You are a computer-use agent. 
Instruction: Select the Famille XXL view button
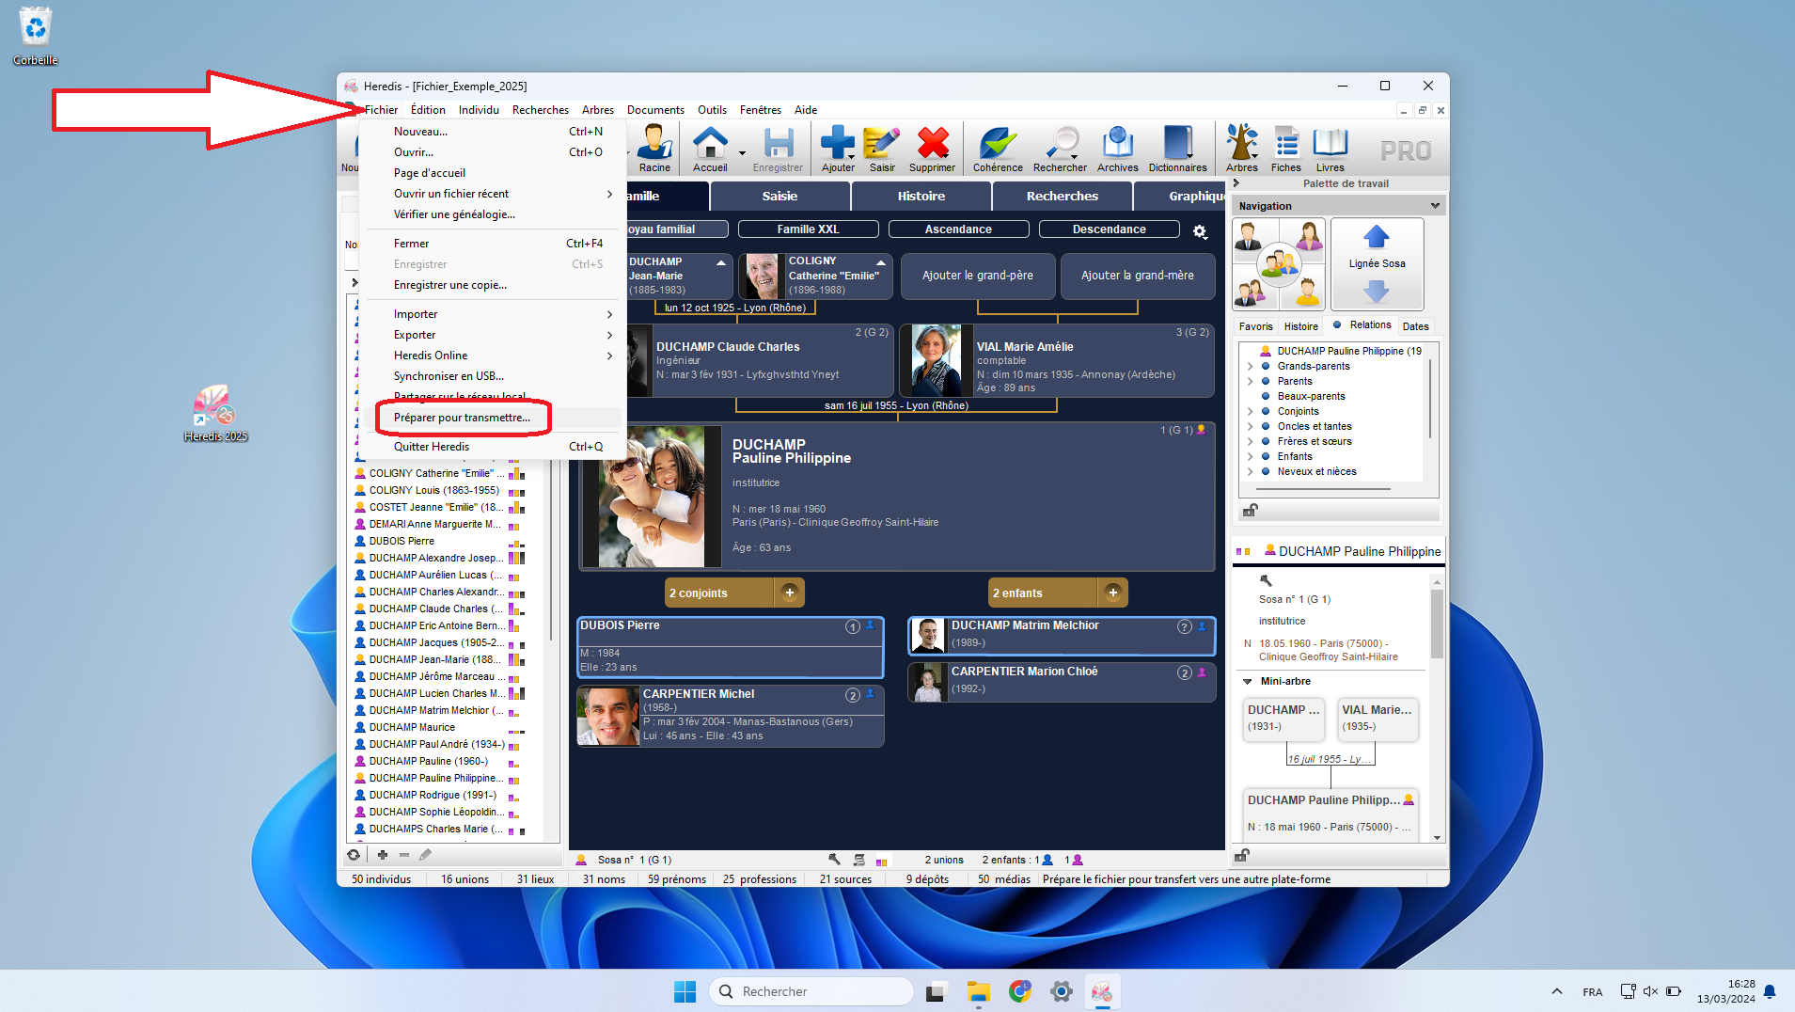coord(808,229)
